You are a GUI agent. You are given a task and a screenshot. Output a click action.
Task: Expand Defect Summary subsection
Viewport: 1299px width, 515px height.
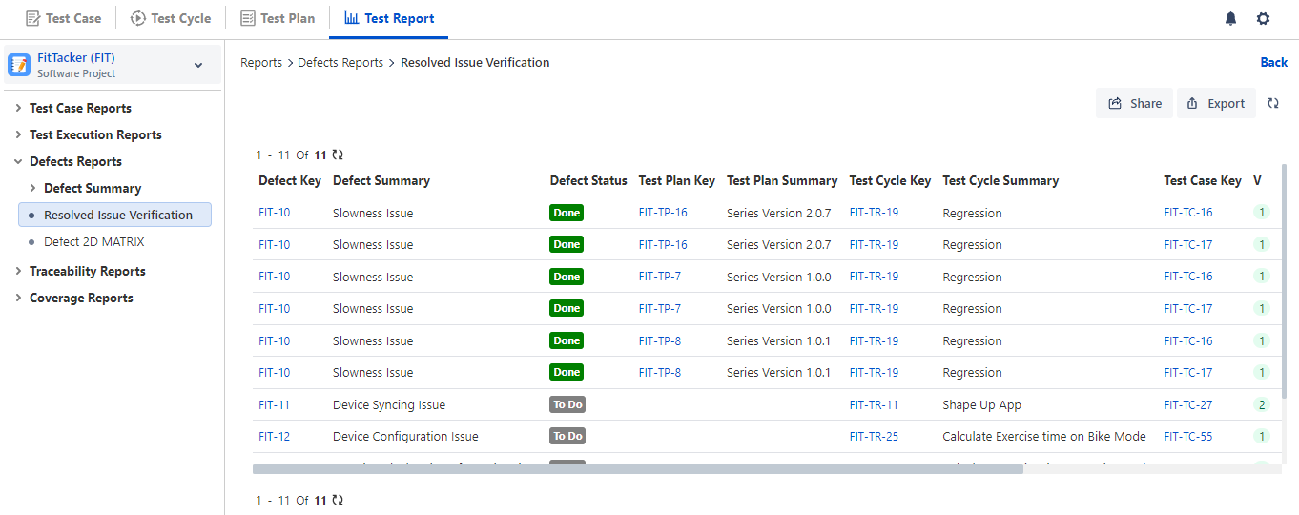32,188
